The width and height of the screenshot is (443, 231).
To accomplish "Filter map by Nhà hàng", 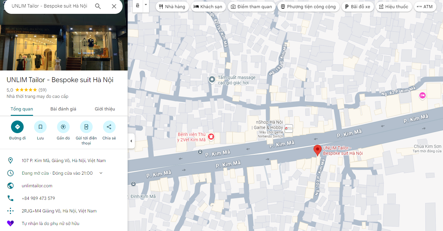I will pos(172,7).
